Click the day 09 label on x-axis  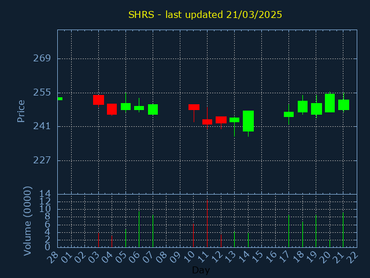click(x=175, y=257)
